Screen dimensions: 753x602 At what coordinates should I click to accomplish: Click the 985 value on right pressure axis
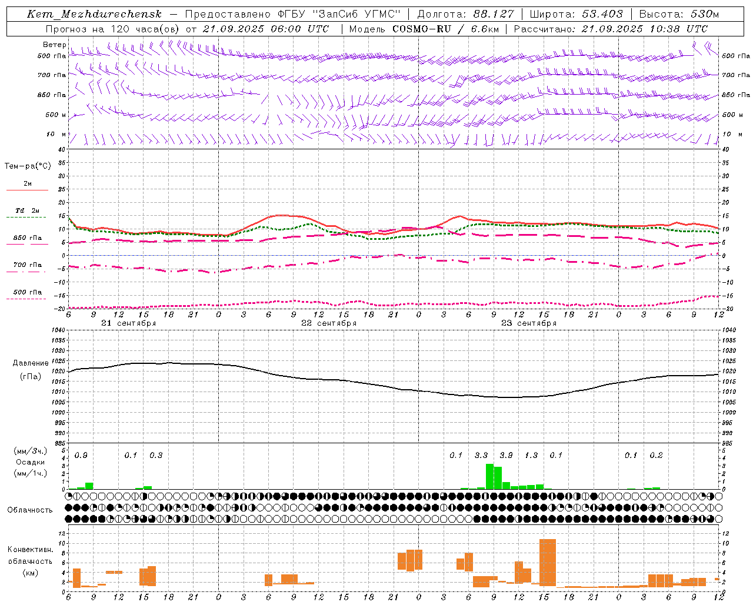[x=728, y=443]
